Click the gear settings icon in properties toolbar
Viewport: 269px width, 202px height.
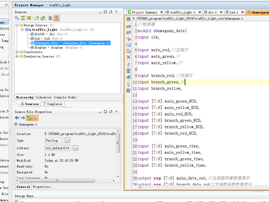point(29,118)
